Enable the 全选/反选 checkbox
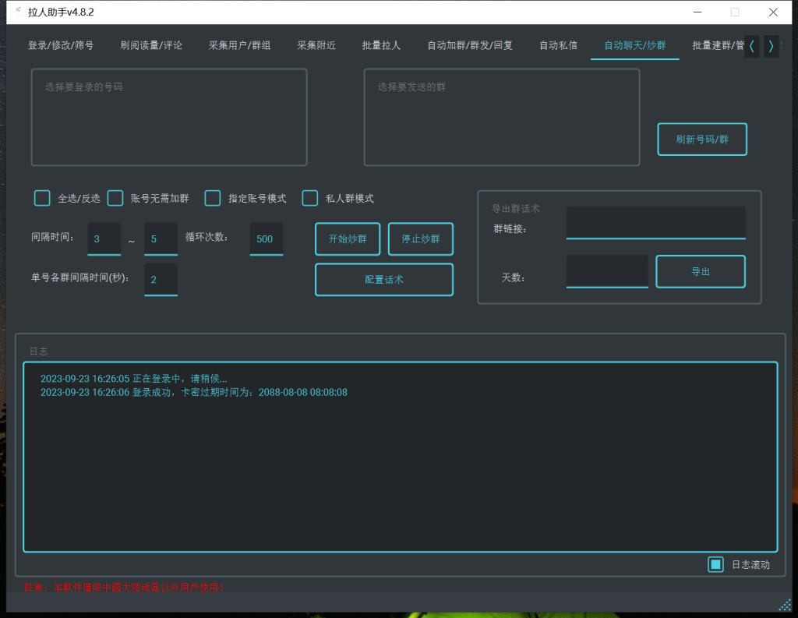The image size is (798, 618). tap(41, 198)
